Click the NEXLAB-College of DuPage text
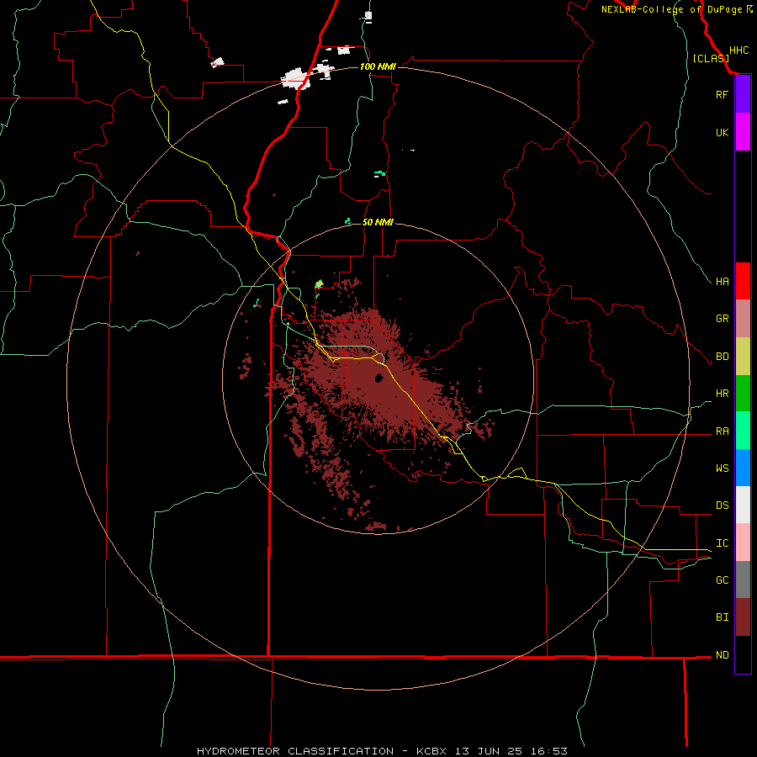Image resolution: width=757 pixels, height=757 pixels. tap(671, 9)
